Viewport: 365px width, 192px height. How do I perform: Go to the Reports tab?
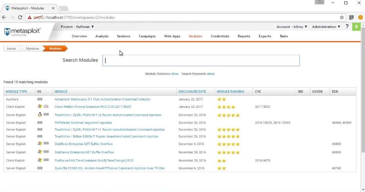point(244,36)
